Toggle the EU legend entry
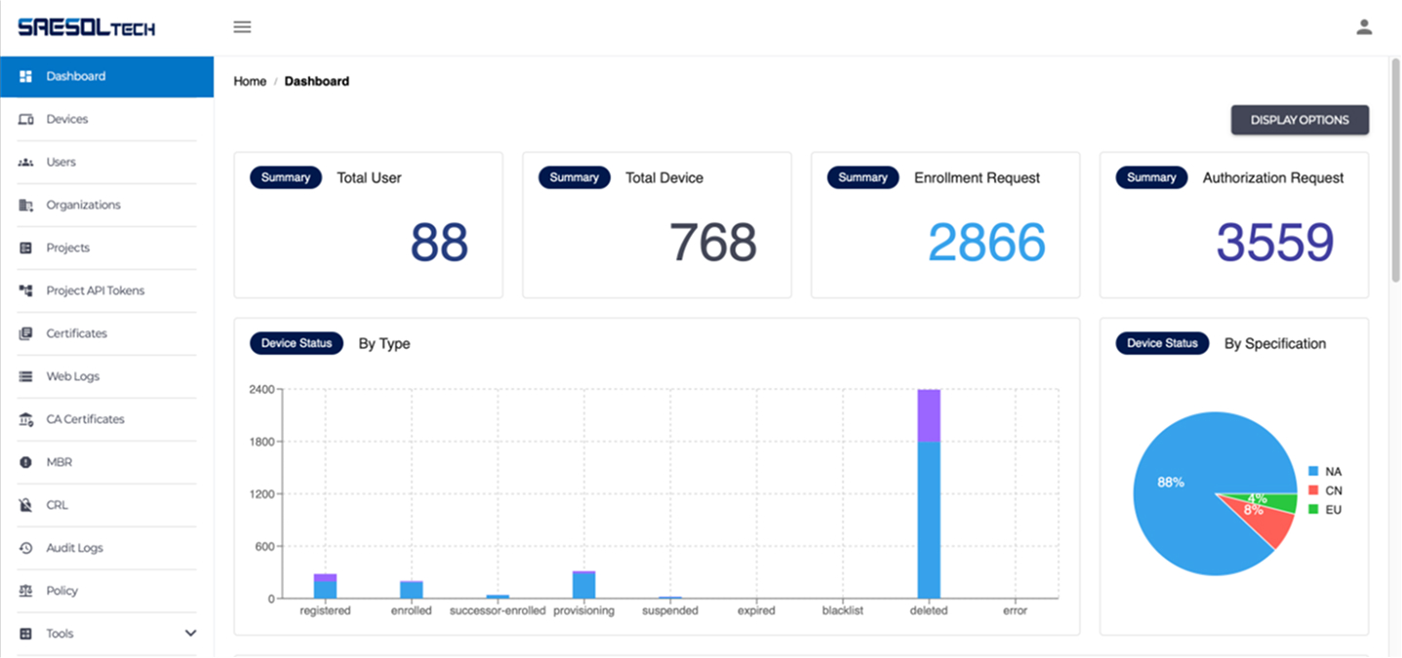1402x658 pixels. (x=1325, y=510)
